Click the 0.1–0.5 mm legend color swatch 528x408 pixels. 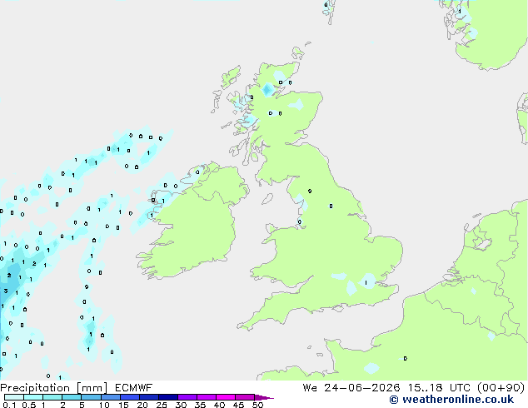point(14,397)
